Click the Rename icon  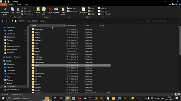(56, 9)
